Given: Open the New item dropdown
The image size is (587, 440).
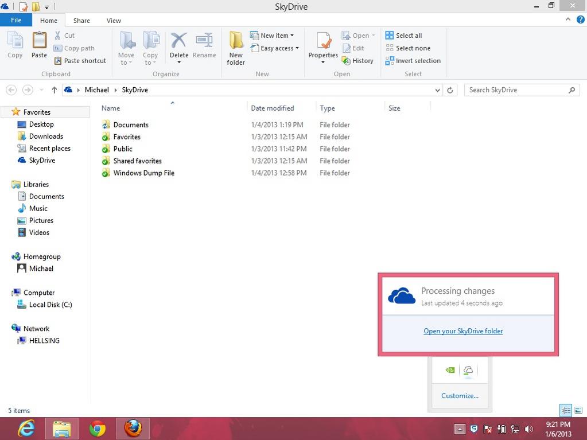Looking at the screenshot, I should [x=272, y=36].
